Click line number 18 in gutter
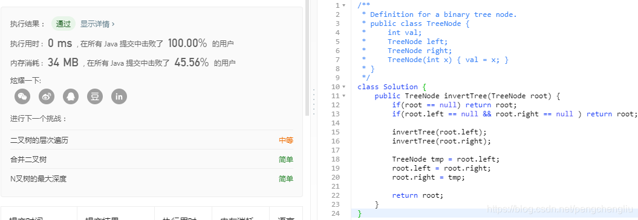This screenshot has height=220, width=638. pos(336,159)
